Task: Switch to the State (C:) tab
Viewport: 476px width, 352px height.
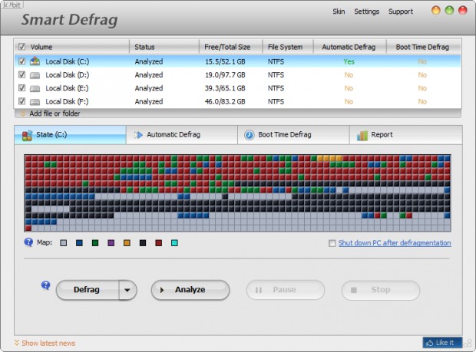Action: (70, 135)
